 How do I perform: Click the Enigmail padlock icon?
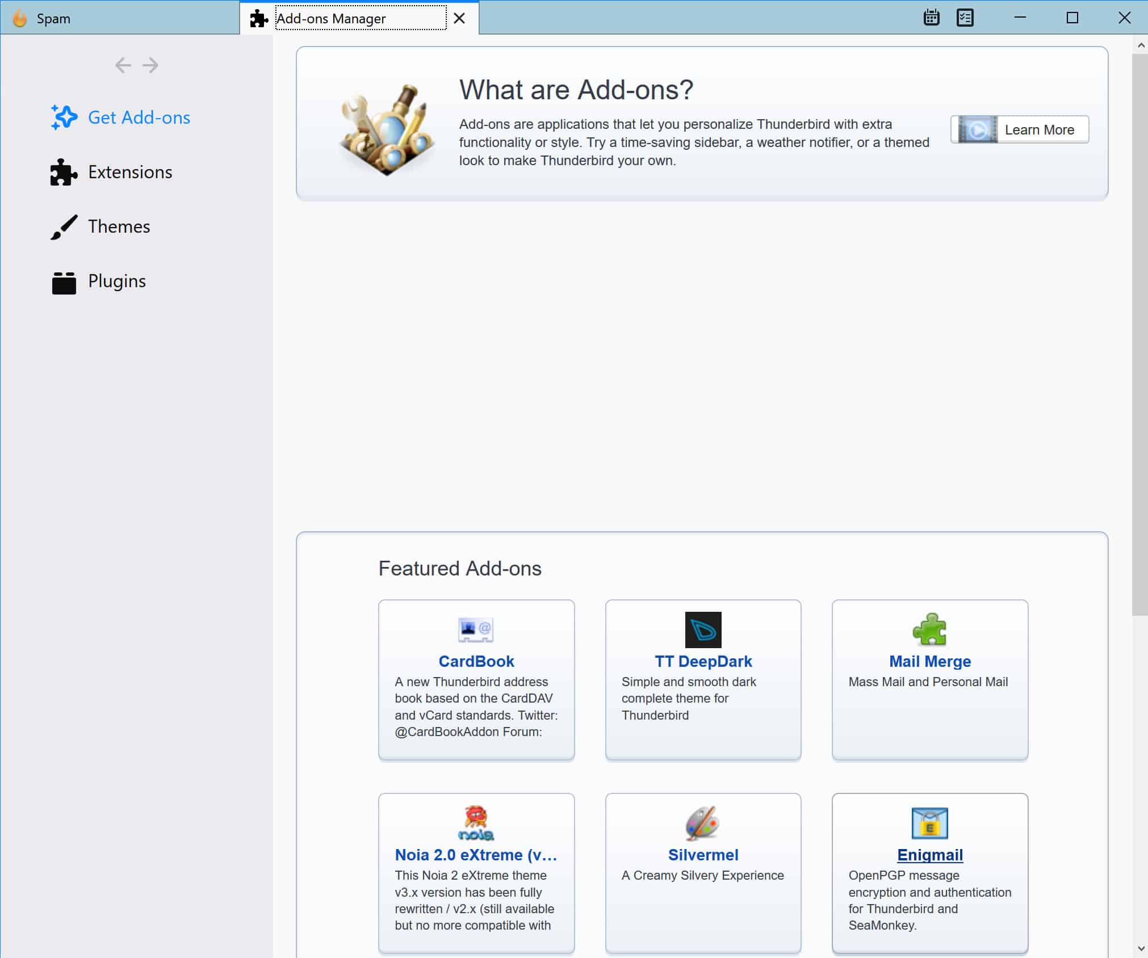pyautogui.click(x=929, y=823)
